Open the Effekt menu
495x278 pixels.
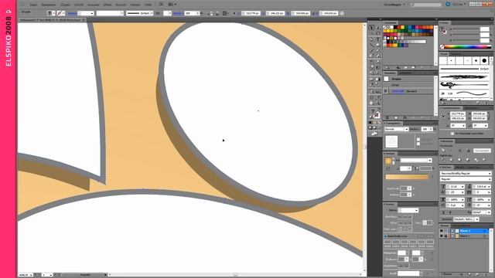pos(108,5)
